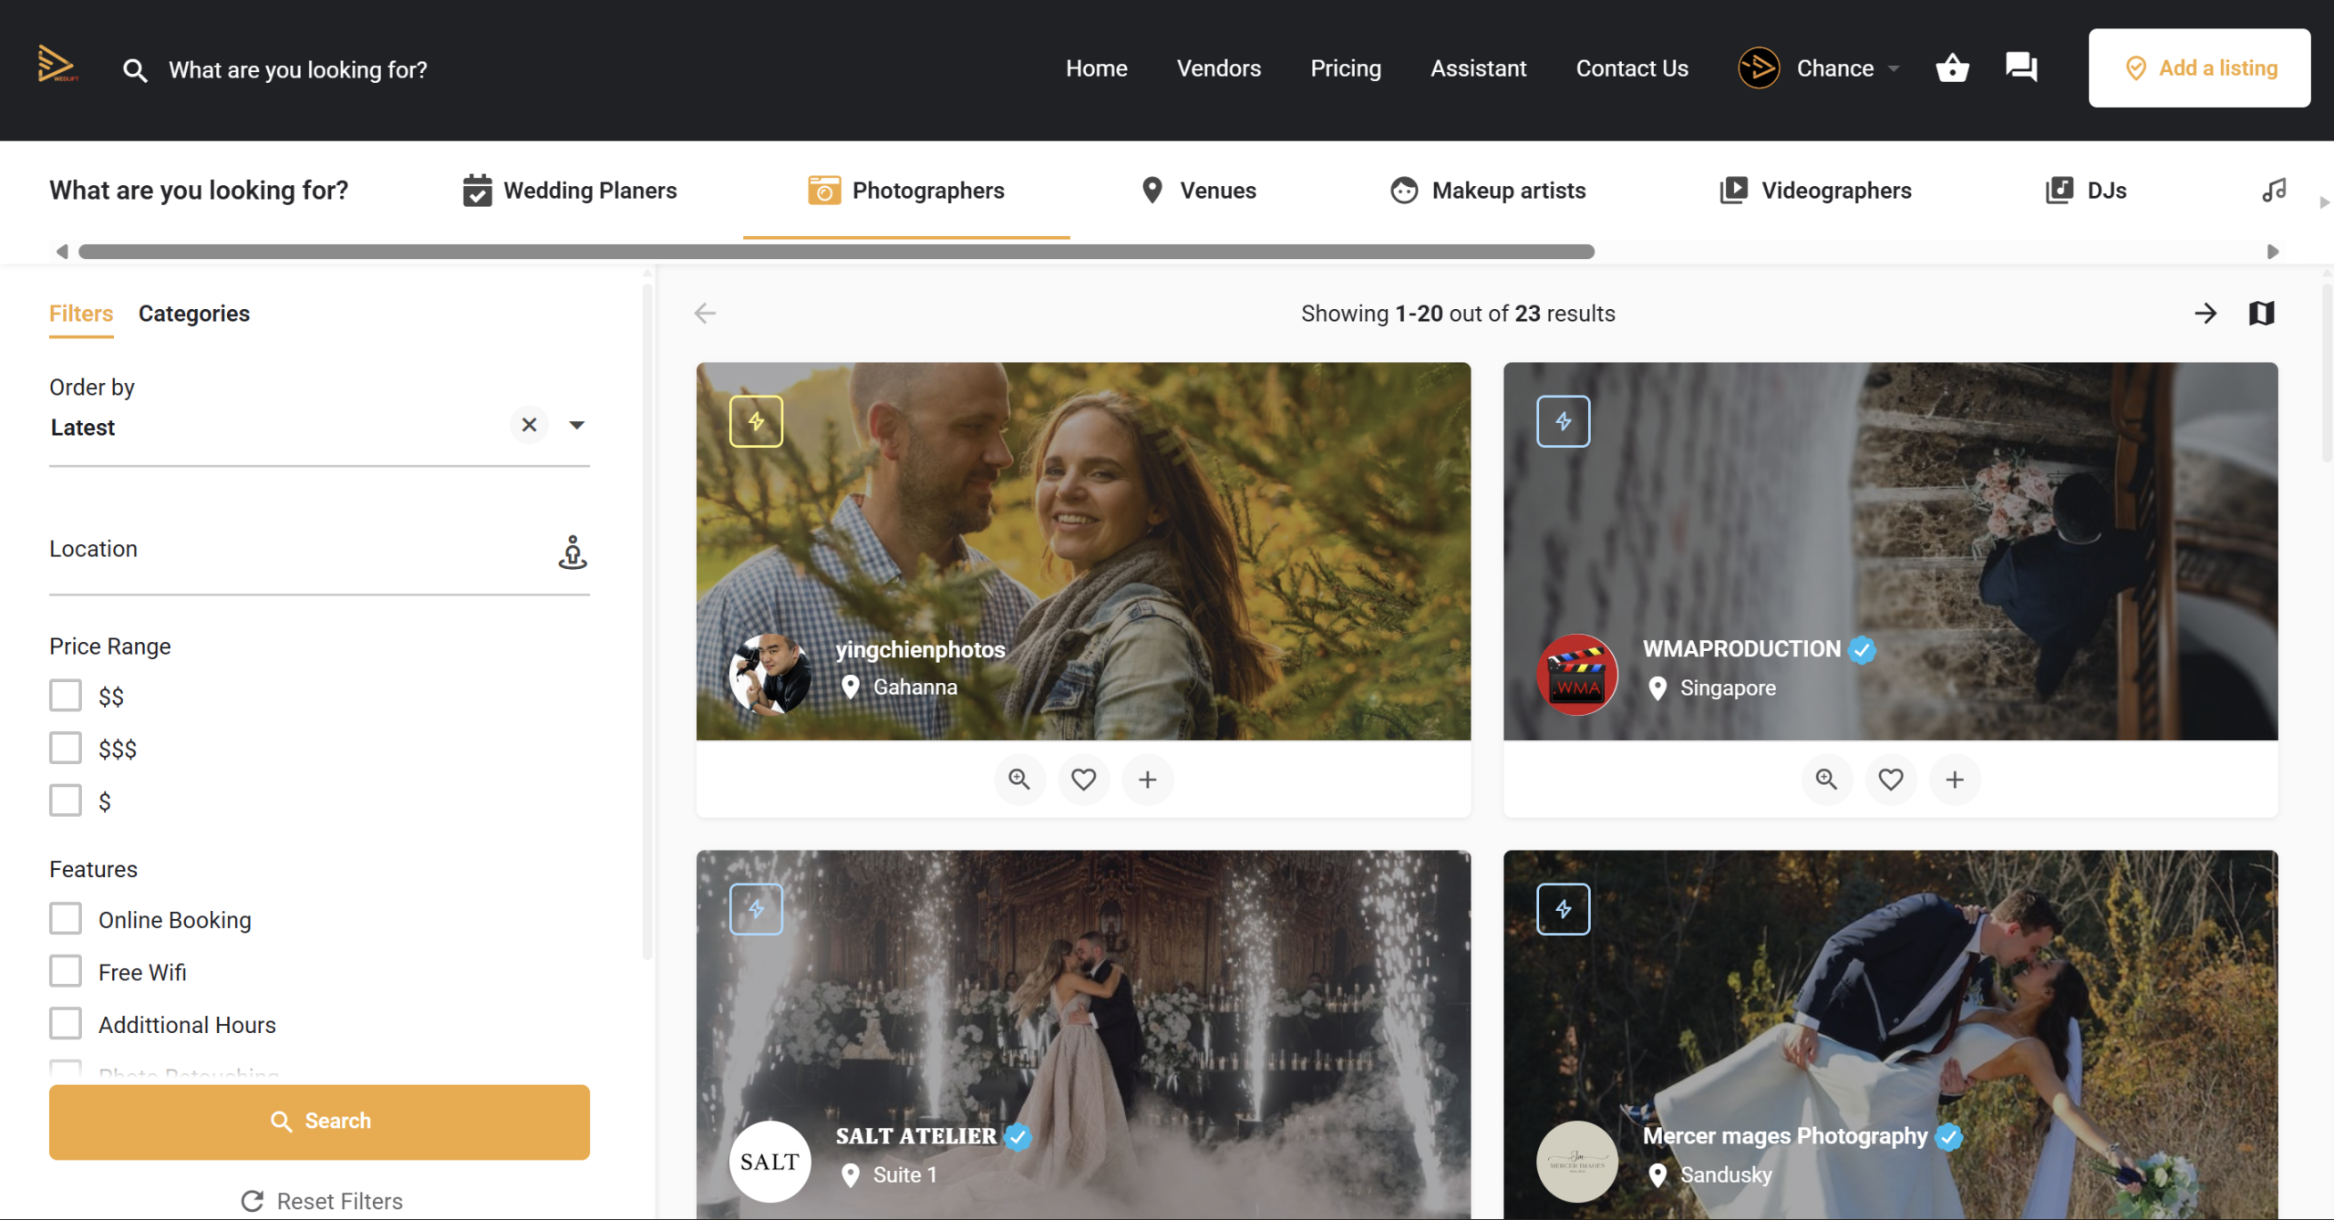Check the $$ price range box

pos(66,696)
